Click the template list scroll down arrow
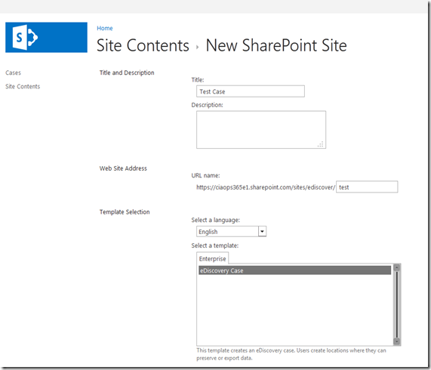This screenshot has height=370, width=431. pyautogui.click(x=396, y=341)
